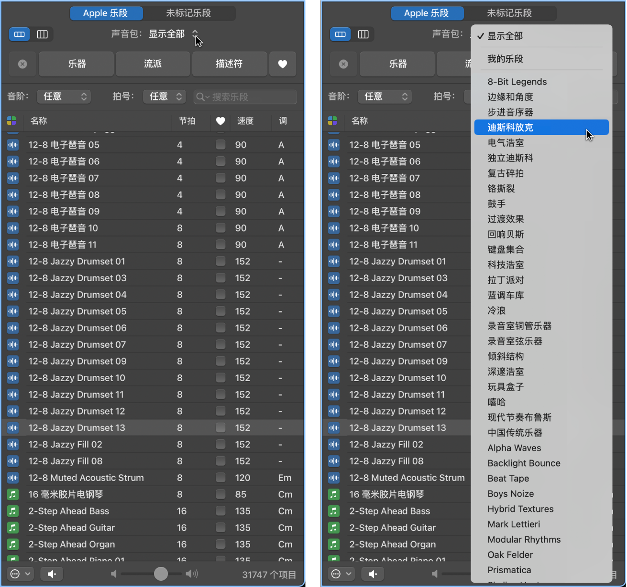Click audio icon for 12-8 Jazzy Fill 02, right
The height and width of the screenshot is (587, 627).
(334, 444)
